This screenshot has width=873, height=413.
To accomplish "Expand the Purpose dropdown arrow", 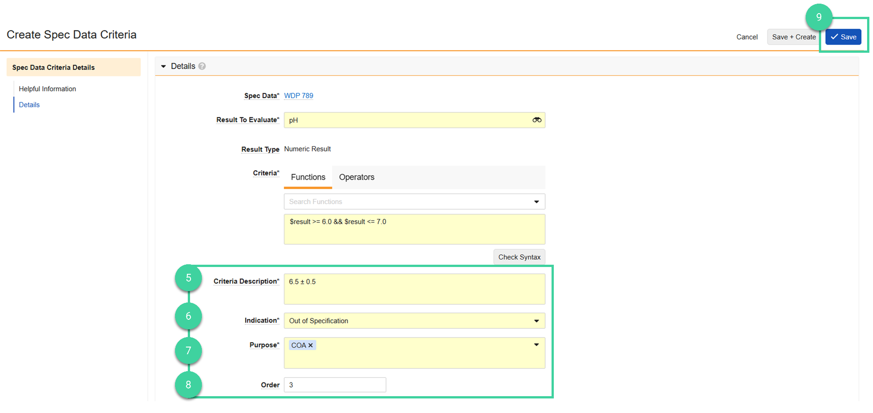I will click(537, 345).
